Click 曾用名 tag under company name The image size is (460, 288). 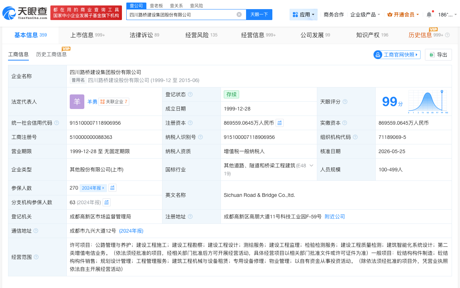[78, 80]
